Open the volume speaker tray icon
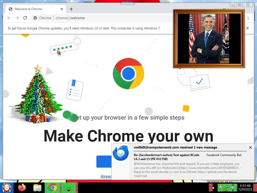Screen dimensions: 257x193 tap(233, 187)
